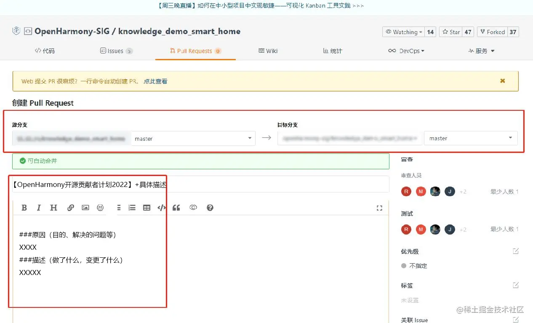Insert a blockquote with the quote icon
Viewport: 533px width, 323px height.
point(176,208)
